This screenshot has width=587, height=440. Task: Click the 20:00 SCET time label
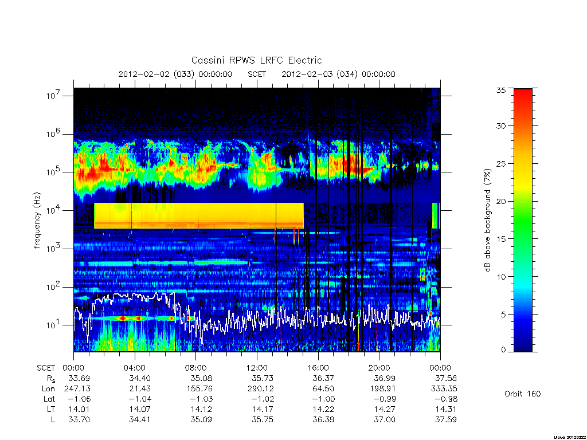379,368
